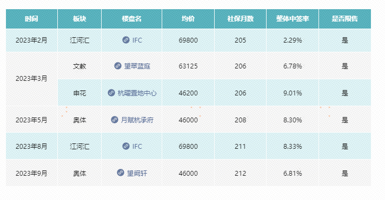The image size is (385, 200).
Task: Click link icon beside IFC in 2023年8月 row
Action: (x=126, y=146)
